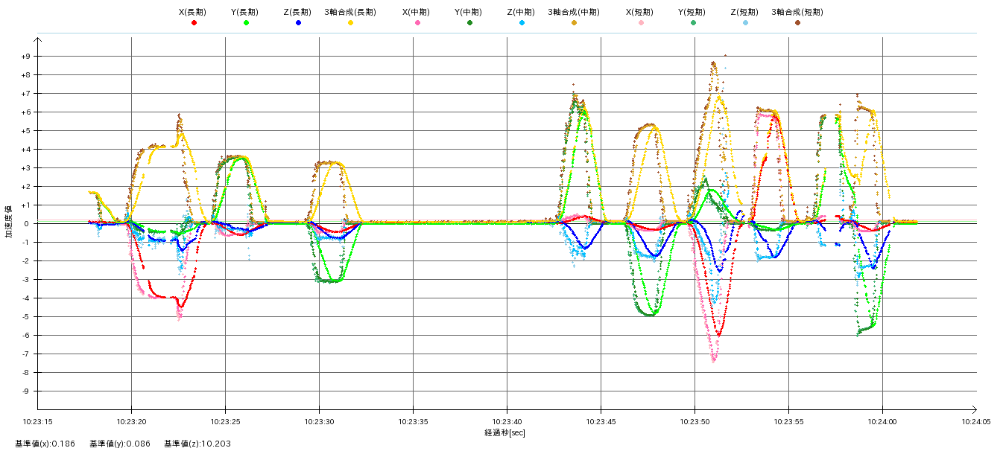Image resolution: width=1006 pixels, height=454 pixels.
Task: Click the light blue Z(中期) legend marker
Action: pyautogui.click(x=522, y=23)
